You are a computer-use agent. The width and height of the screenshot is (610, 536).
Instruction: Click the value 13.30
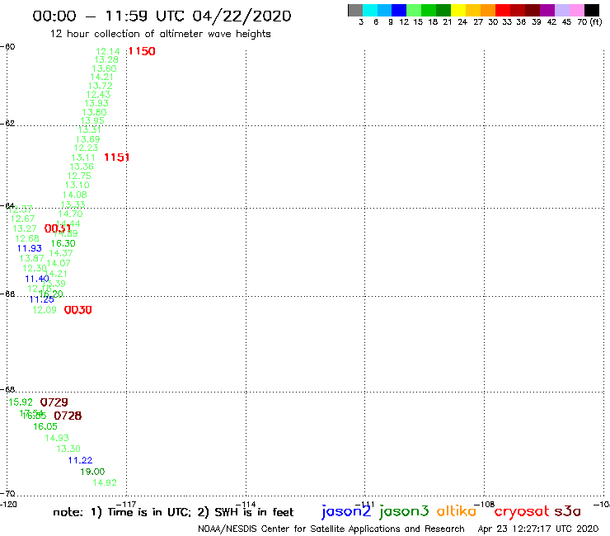point(68,449)
